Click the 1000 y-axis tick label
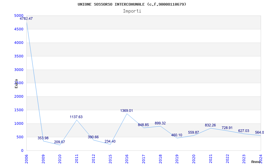 click(x=18, y=123)
